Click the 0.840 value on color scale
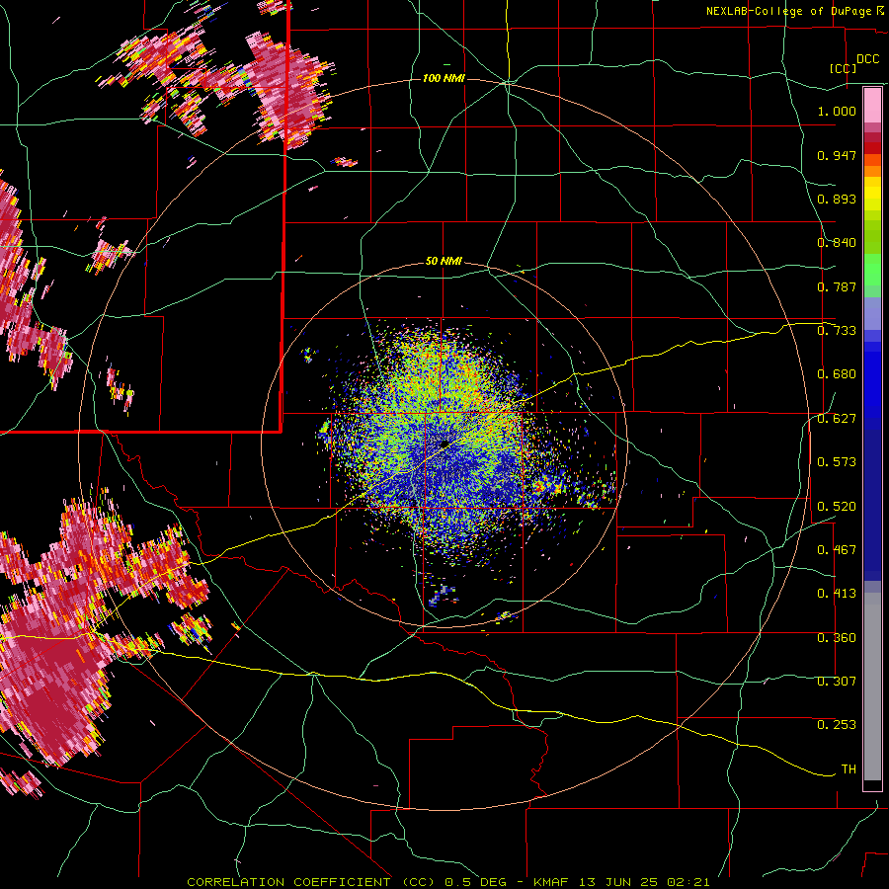 [x=837, y=243]
